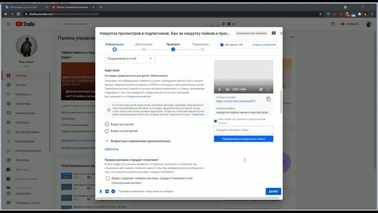Select the Видео не для детей radio button

pos(107,131)
